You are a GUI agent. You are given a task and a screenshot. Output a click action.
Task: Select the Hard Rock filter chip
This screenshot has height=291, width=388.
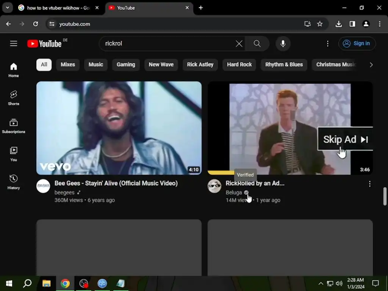tap(239, 64)
